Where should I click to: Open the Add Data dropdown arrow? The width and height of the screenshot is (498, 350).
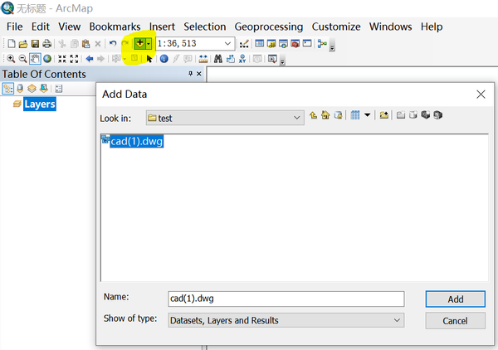click(149, 43)
